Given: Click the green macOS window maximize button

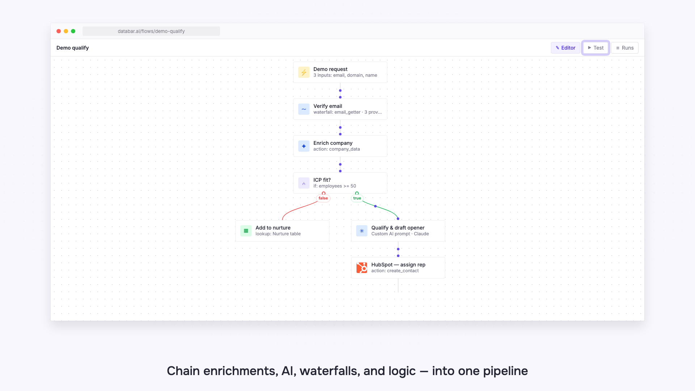Looking at the screenshot, I should tap(73, 31).
